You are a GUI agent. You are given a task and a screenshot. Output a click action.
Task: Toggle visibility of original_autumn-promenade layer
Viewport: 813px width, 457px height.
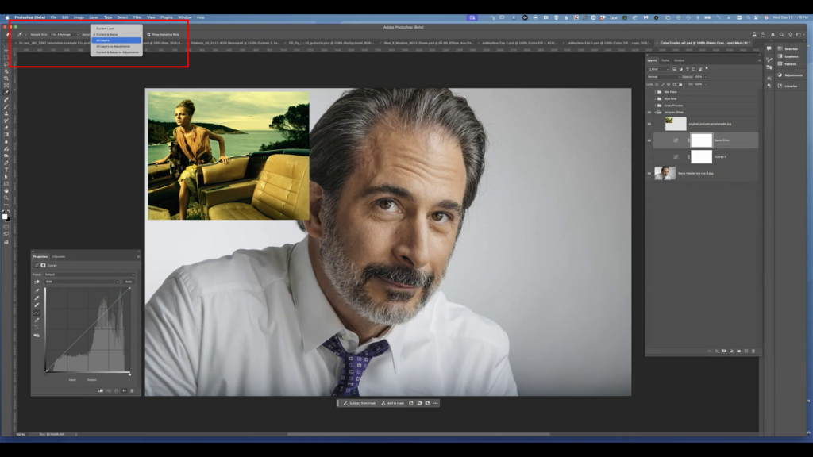649,124
